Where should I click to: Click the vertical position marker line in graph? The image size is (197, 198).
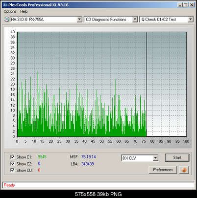(147, 84)
